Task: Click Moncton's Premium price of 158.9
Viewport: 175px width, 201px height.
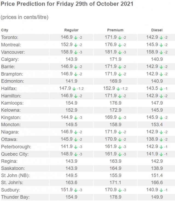Action: pyautogui.click(x=115, y=125)
